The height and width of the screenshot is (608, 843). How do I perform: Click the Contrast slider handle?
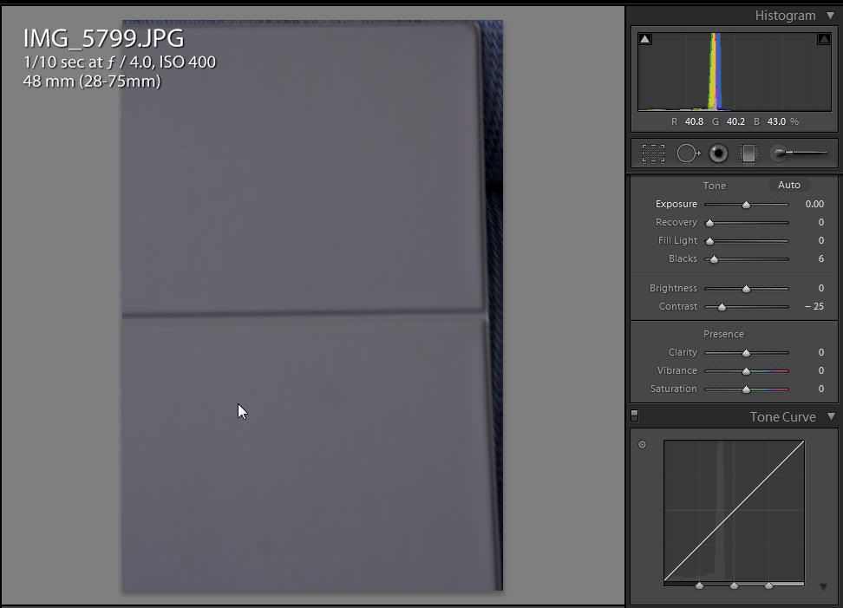pyautogui.click(x=722, y=307)
